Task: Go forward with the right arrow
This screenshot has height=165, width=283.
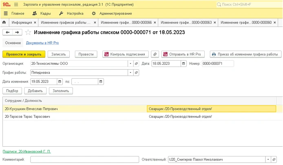Action: (17, 32)
